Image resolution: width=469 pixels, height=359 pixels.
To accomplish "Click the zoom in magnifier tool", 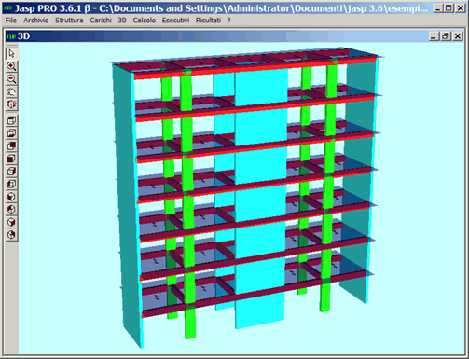I will pyautogui.click(x=11, y=66).
